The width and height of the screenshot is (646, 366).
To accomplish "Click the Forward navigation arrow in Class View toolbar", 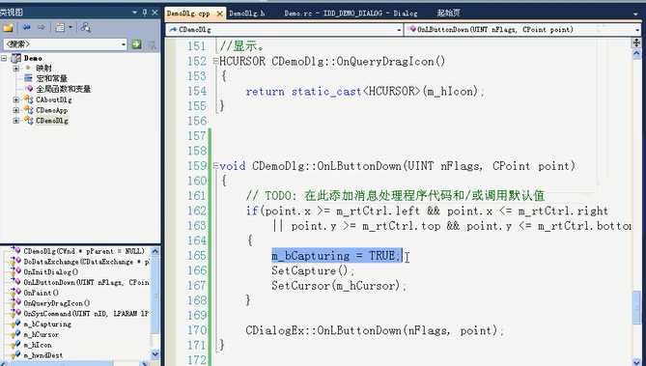I will coord(41,28).
